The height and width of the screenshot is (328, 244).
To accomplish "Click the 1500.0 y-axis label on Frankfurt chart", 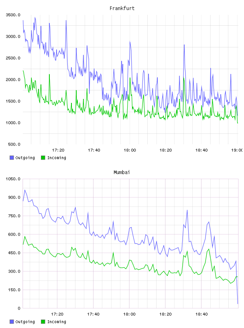I will [x=13, y=101].
